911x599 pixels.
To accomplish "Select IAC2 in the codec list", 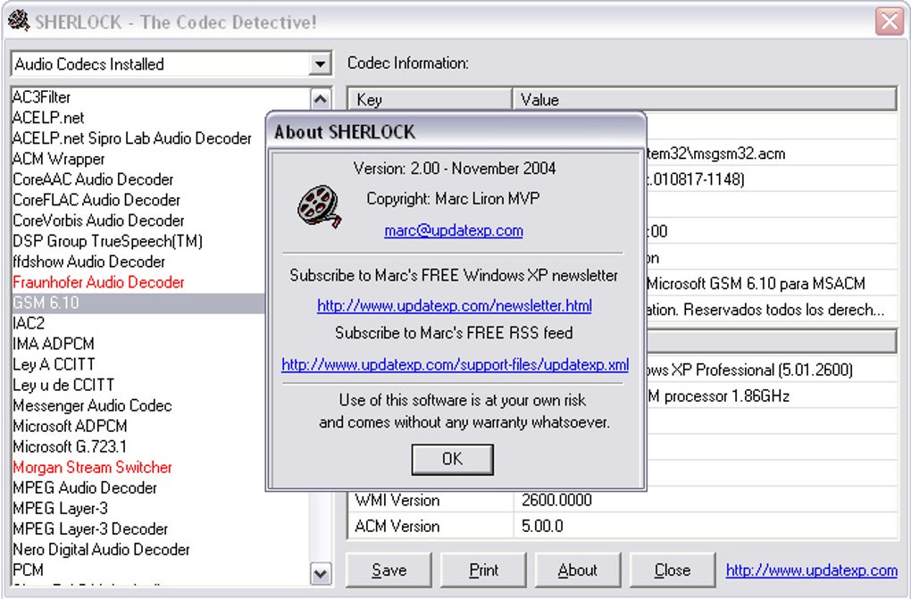I will point(29,323).
